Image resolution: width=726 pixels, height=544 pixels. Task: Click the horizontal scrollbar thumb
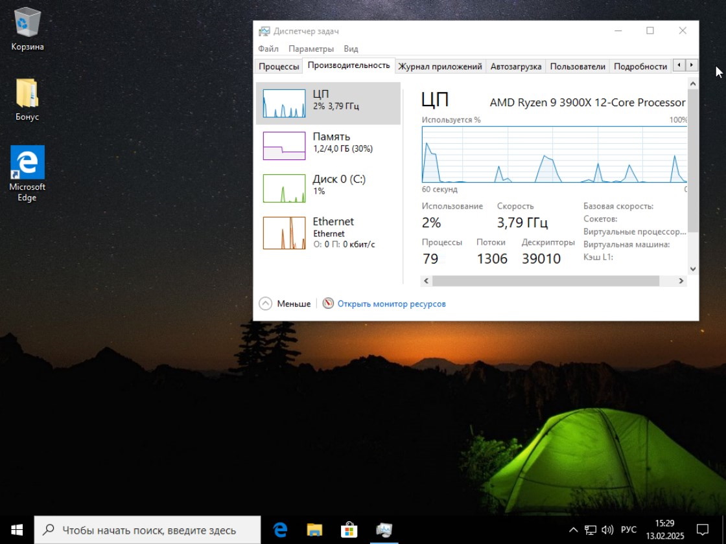tap(545, 281)
